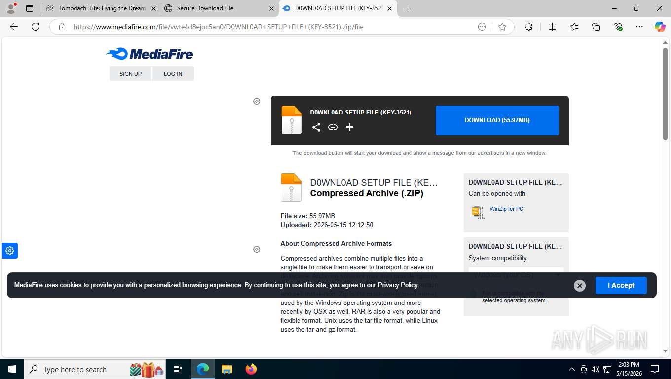Open the notification center

[655, 369]
